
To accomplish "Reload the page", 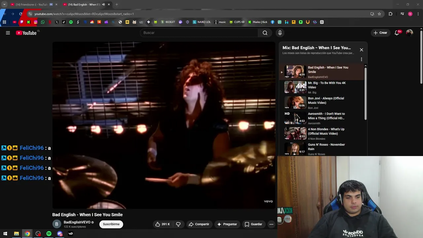I will pyautogui.click(x=20, y=14).
